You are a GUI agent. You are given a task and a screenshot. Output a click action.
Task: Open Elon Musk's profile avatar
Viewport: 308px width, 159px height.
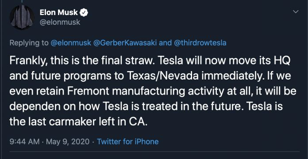pyautogui.click(x=22, y=17)
